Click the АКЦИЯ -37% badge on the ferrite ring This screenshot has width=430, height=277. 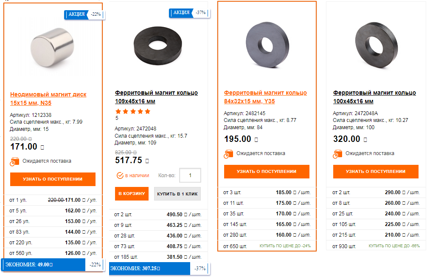coord(188,13)
